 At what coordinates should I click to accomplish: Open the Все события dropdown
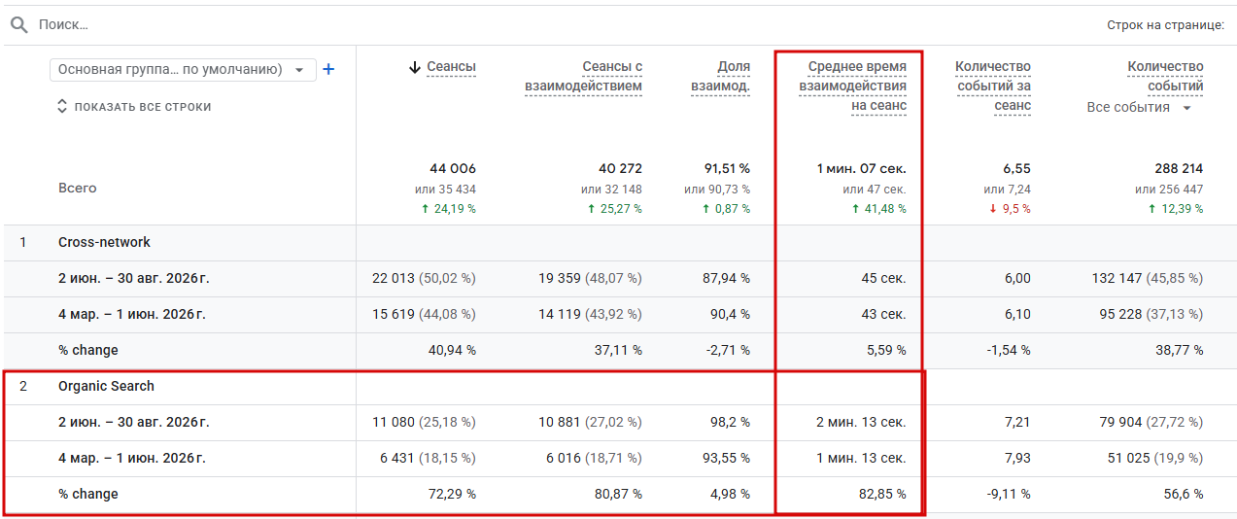click(x=1140, y=108)
